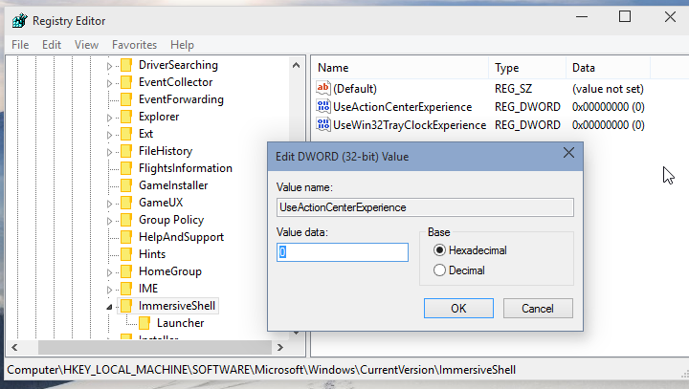Screen dimensions: 689x389
Task: Click the Launcher subfolder icon
Action: point(144,323)
